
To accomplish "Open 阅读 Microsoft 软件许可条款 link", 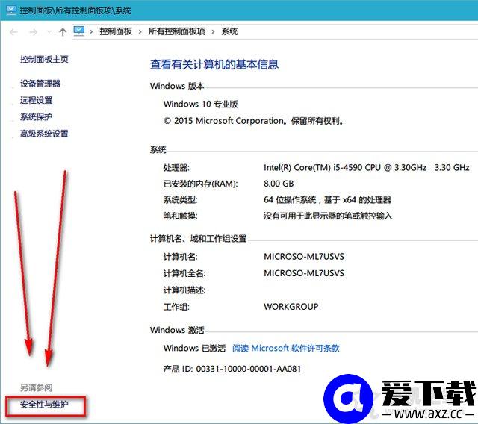I will pos(286,348).
